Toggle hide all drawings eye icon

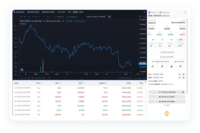pos(16,75)
